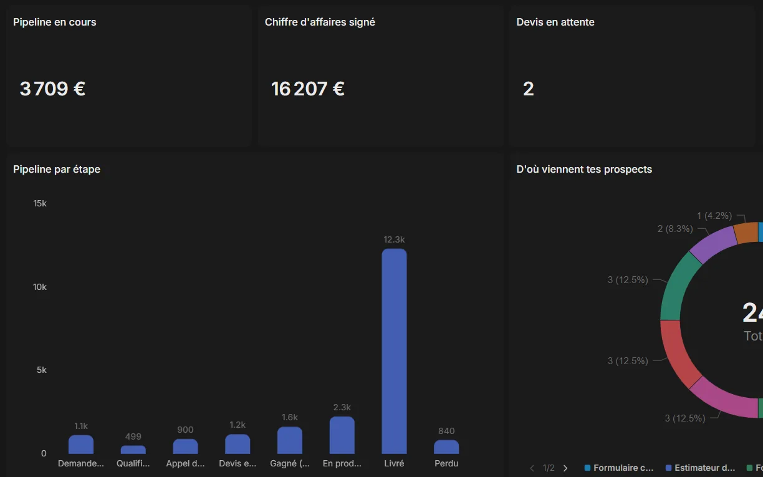The height and width of the screenshot is (477, 763).
Task: Click the 1/2 legend page indicator
Action: [549, 468]
